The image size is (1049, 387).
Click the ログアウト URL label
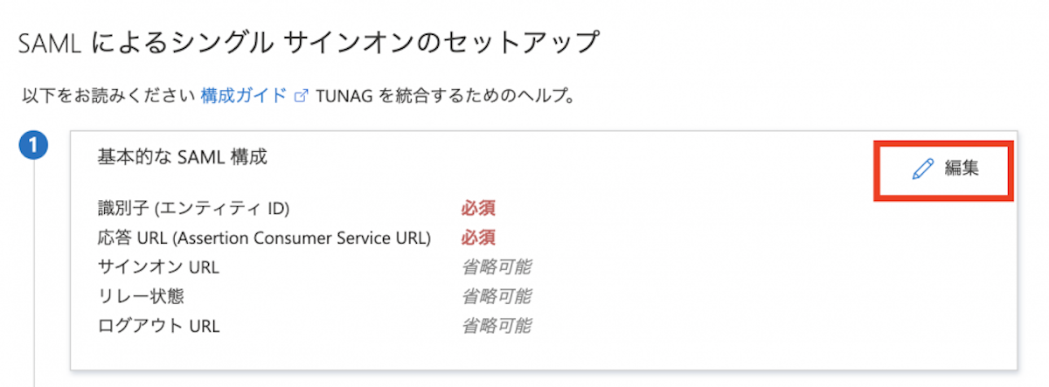pyautogui.click(x=158, y=327)
